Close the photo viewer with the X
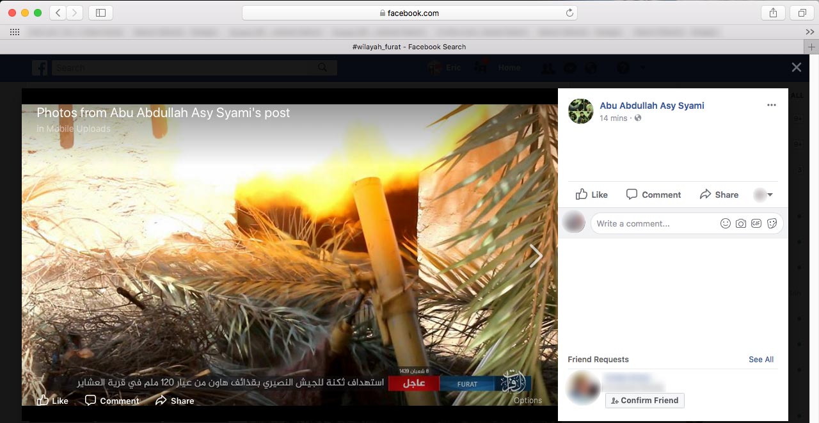Screen dimensions: 819x423 [796, 67]
